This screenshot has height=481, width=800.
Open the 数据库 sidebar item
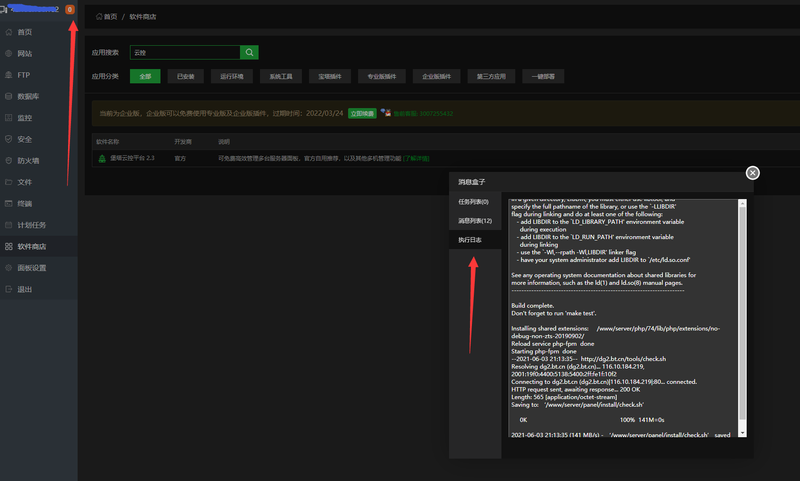(39, 96)
